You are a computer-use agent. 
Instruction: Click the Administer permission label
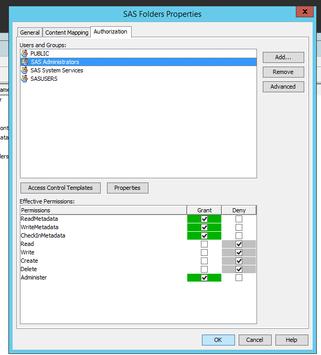pyautogui.click(x=34, y=277)
